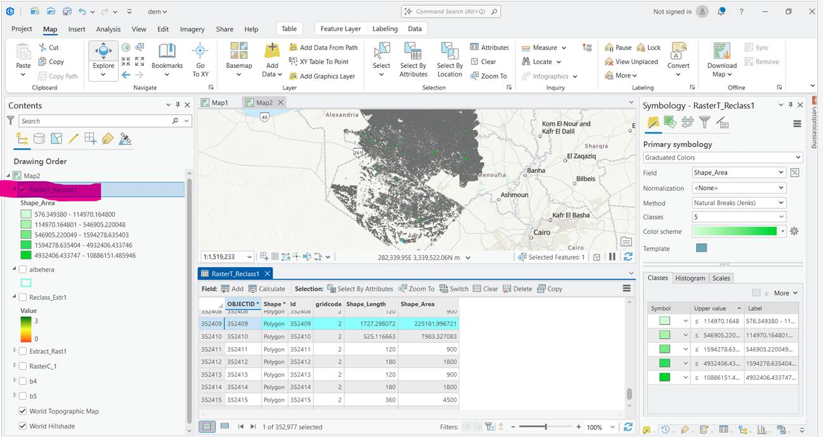Switch to the Analysis ribbon tab
Viewport: 823px width, 437px height.
click(108, 29)
